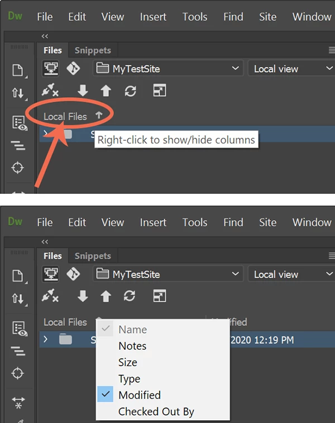335x423 pixels.
Task: Open Files panel options menu in column-menu window
Action: 332,255
